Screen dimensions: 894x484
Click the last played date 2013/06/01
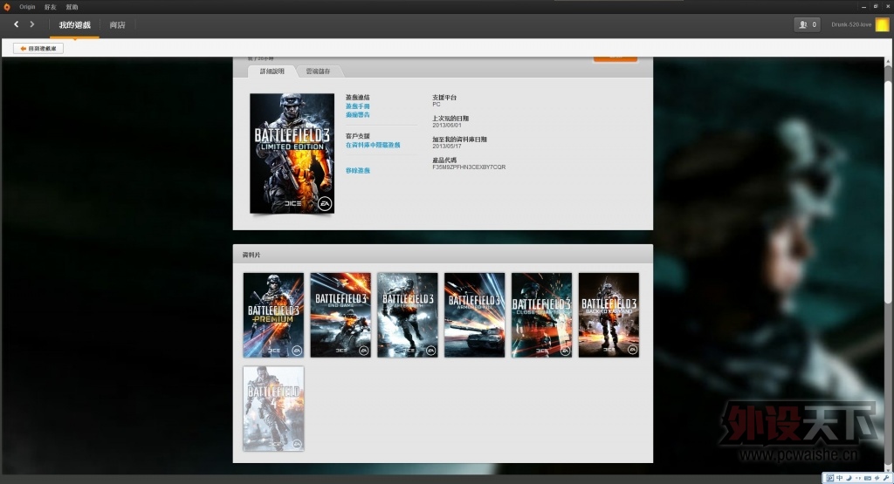click(x=446, y=126)
